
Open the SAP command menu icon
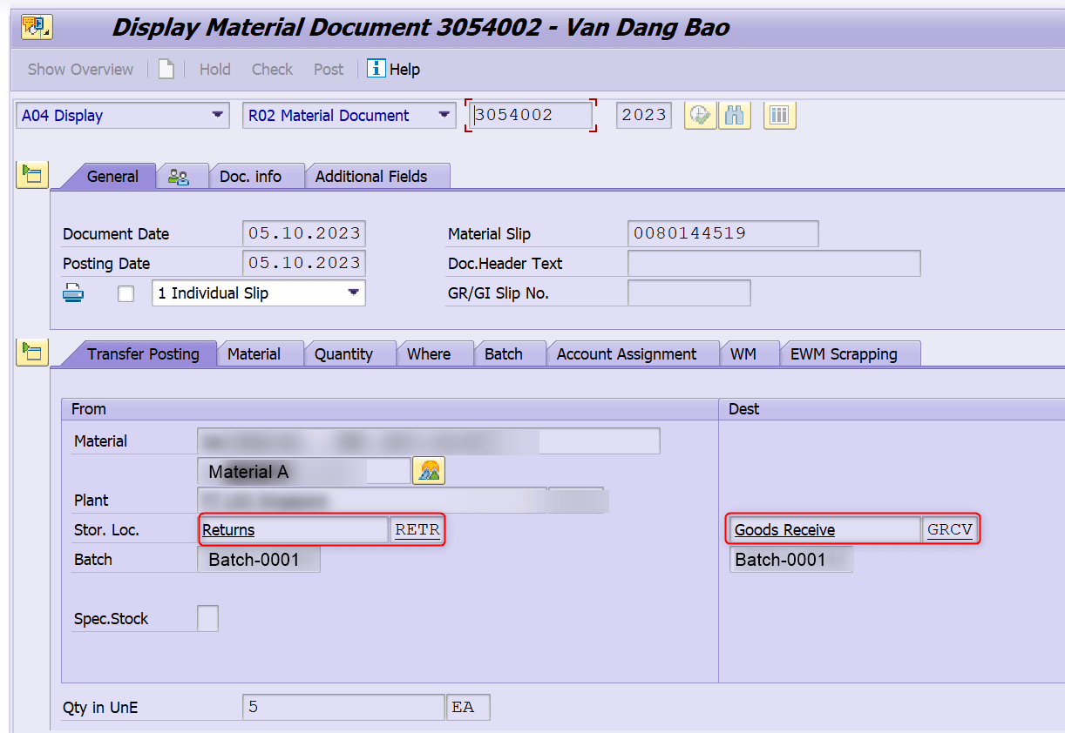coord(36,27)
